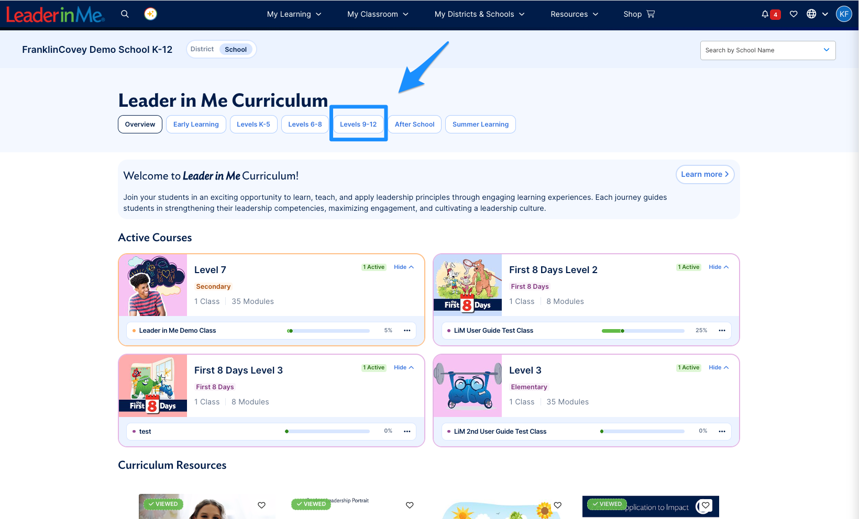859x519 pixels.
Task: Click the Secondary tag on Level 7
Action: [x=213, y=287]
